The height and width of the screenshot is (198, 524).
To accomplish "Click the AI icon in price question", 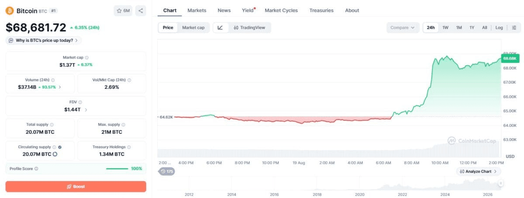I will point(11,41).
